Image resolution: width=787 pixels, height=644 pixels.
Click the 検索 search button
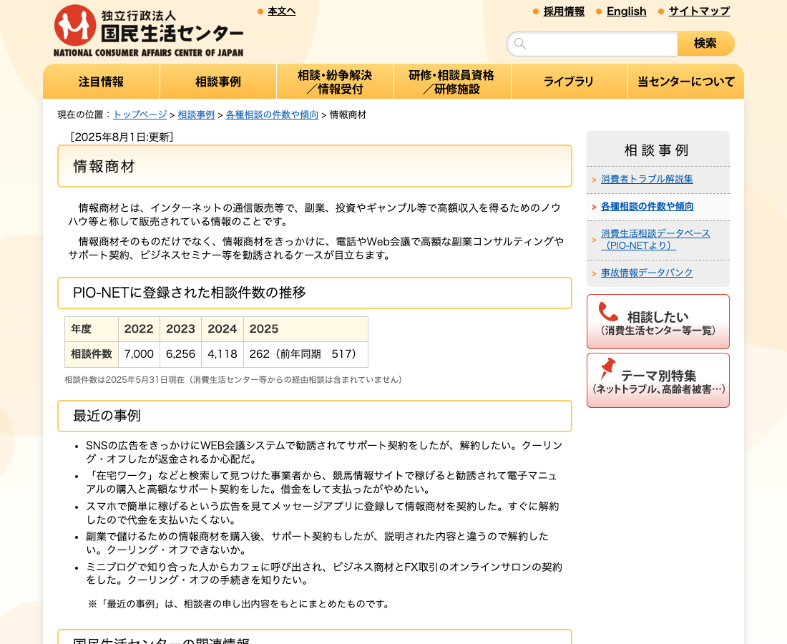coord(705,44)
